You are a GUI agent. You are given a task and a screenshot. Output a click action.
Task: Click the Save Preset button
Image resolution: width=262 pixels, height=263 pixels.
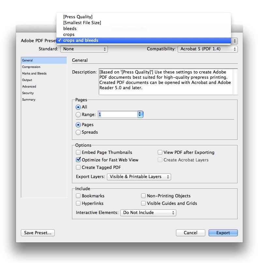point(38,233)
